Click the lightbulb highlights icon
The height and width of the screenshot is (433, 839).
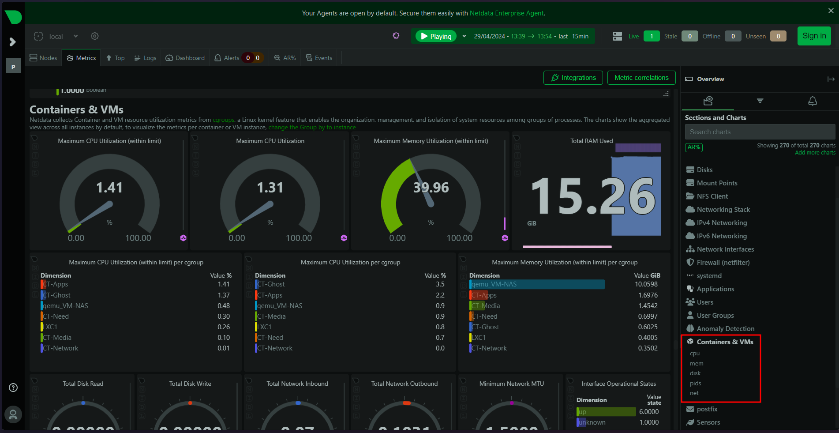pyautogui.click(x=396, y=36)
